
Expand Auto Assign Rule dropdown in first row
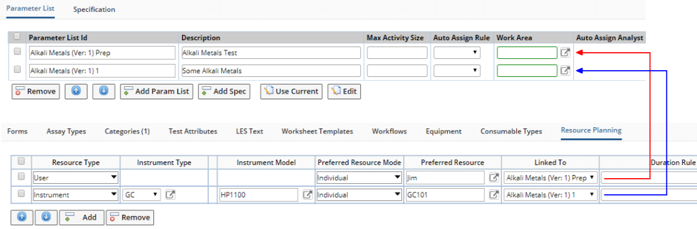click(457, 53)
